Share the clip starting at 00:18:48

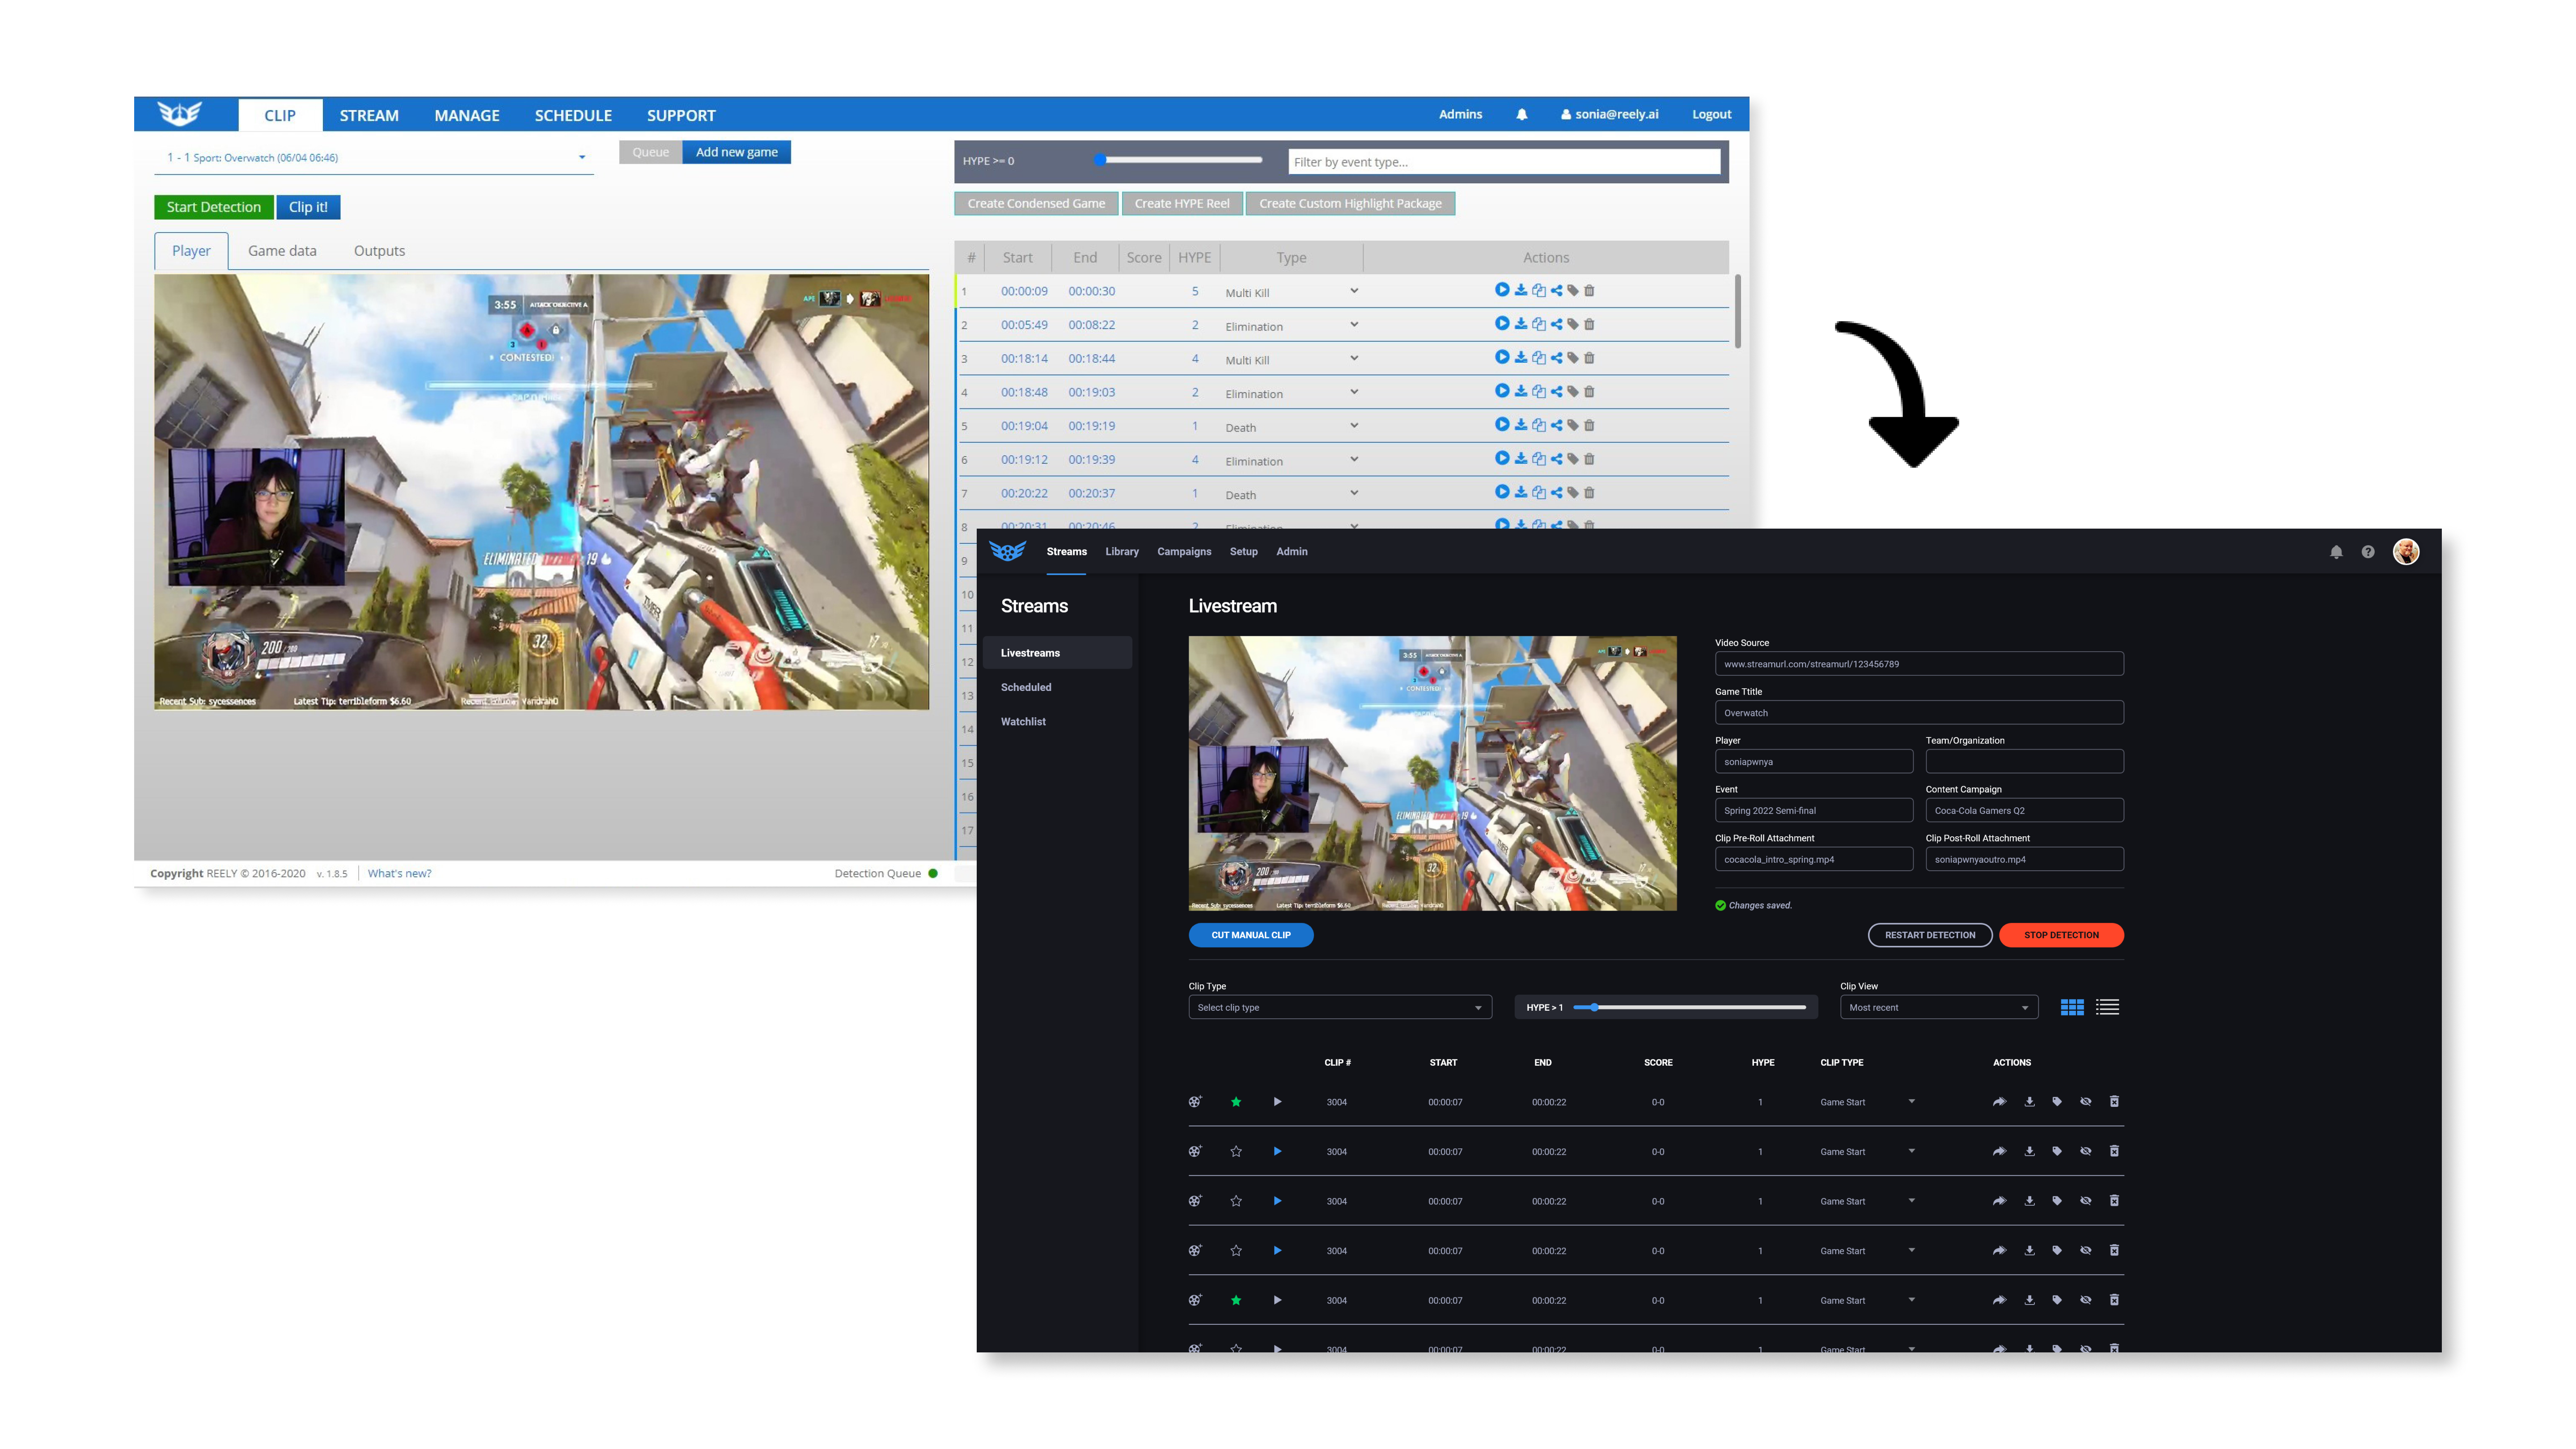coord(1556,392)
